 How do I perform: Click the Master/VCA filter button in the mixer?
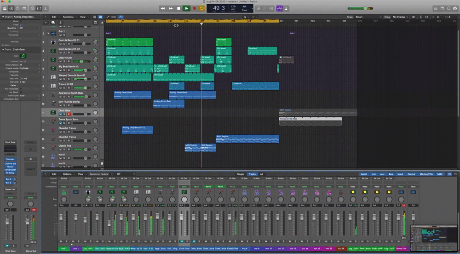425,174
